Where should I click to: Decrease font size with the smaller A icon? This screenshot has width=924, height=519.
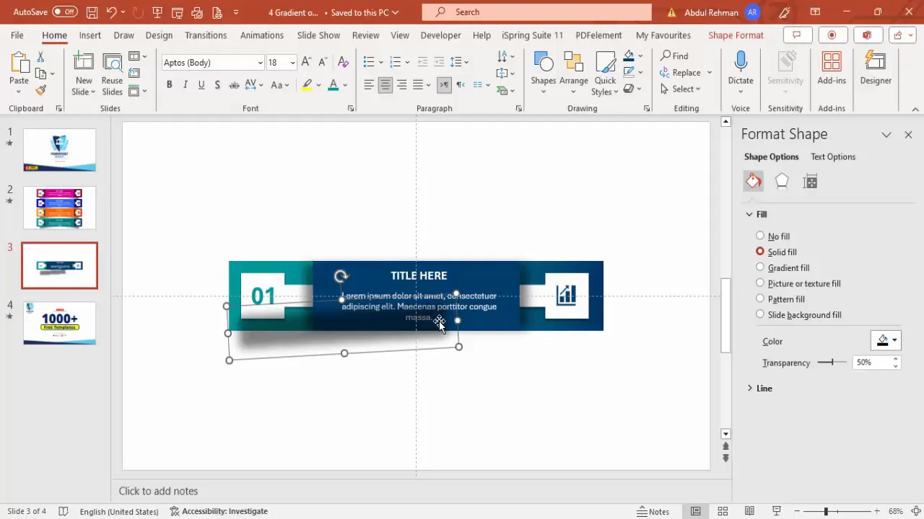323,63
